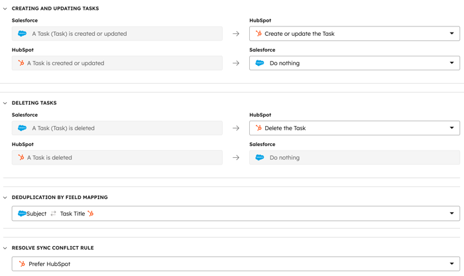Click Salesforce cloud icon in 'A Task (Task) is deleted'
The width and height of the screenshot is (464, 276).
[22, 128]
